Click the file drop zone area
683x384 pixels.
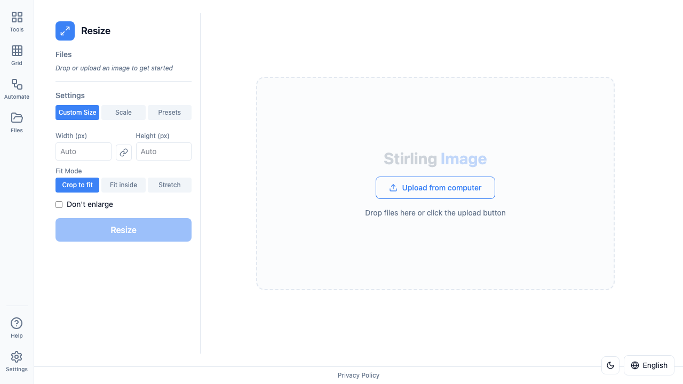click(435, 183)
